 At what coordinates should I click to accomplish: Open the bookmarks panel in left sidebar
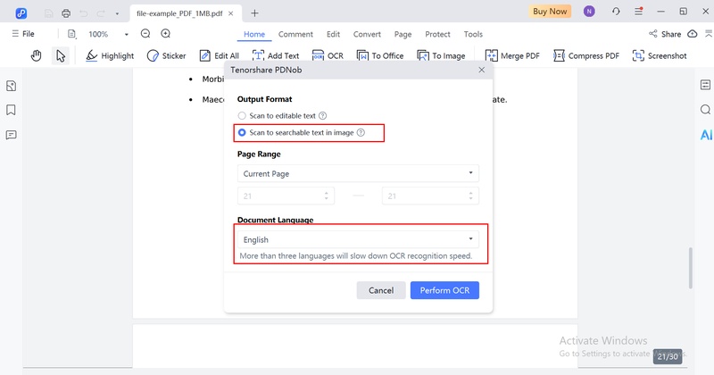(11, 110)
